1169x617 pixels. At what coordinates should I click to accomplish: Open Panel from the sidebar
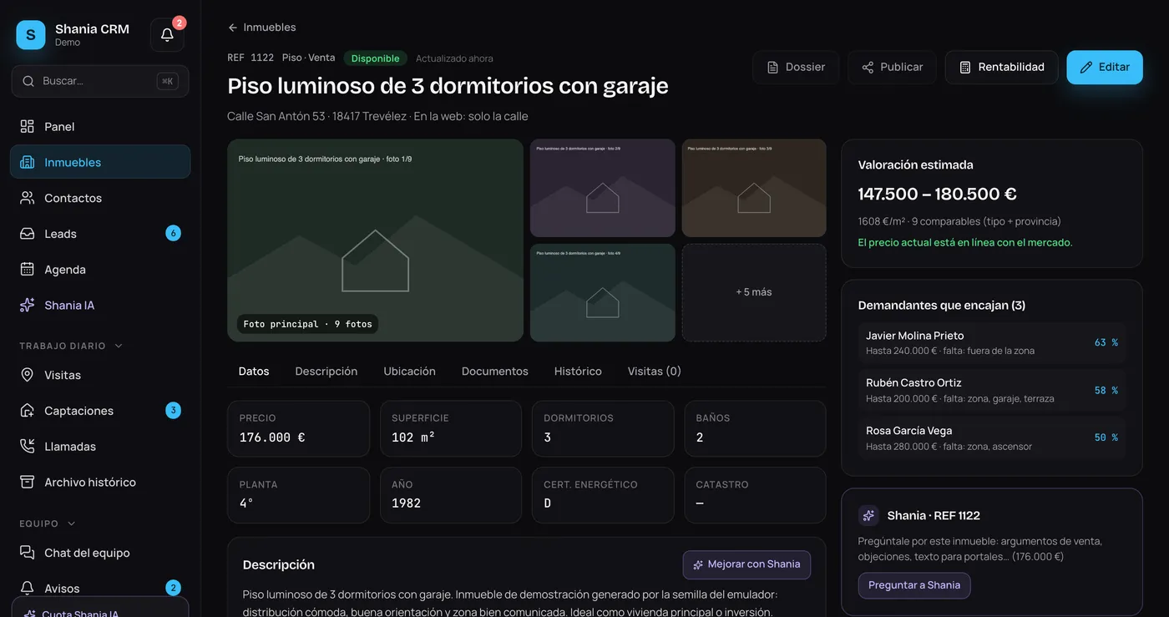pos(100,126)
